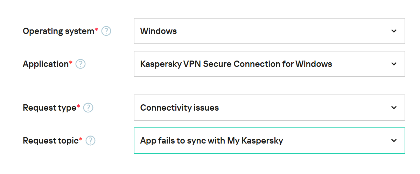
Task: Show the Request type help question mark
Action: coord(89,108)
